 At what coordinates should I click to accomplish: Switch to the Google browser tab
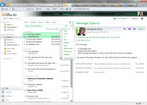point(129,5)
